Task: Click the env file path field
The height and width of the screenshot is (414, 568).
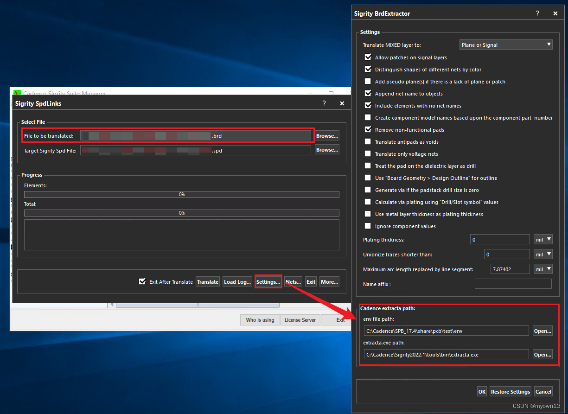Action: tap(447, 331)
